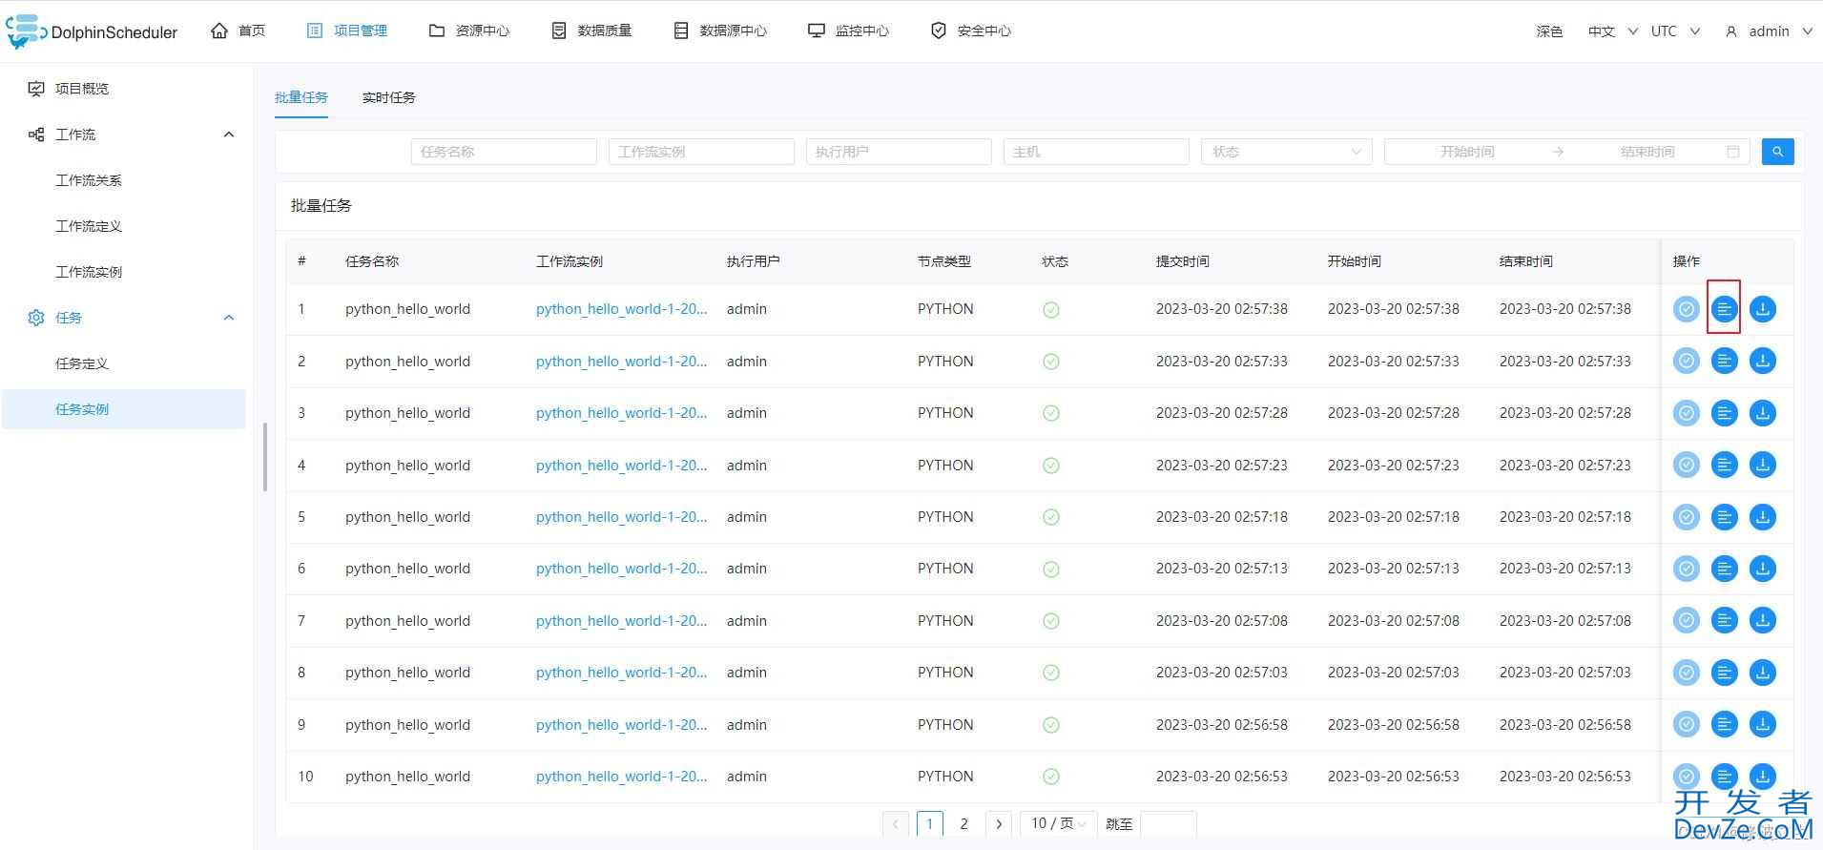Open 资源中心 in top navigation
This screenshot has height=850, width=1823.
pyautogui.click(x=469, y=31)
